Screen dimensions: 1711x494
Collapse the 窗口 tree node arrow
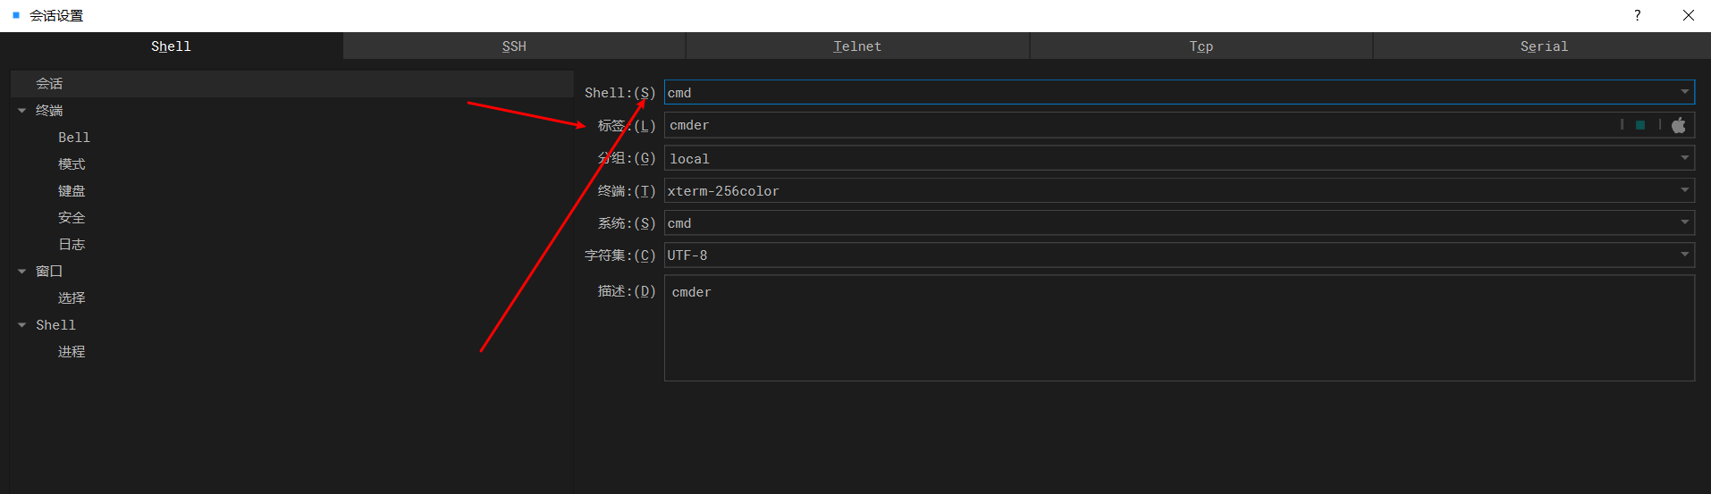[22, 272]
